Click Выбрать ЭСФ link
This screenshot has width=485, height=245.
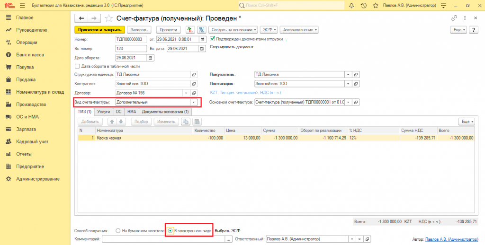[228, 231]
